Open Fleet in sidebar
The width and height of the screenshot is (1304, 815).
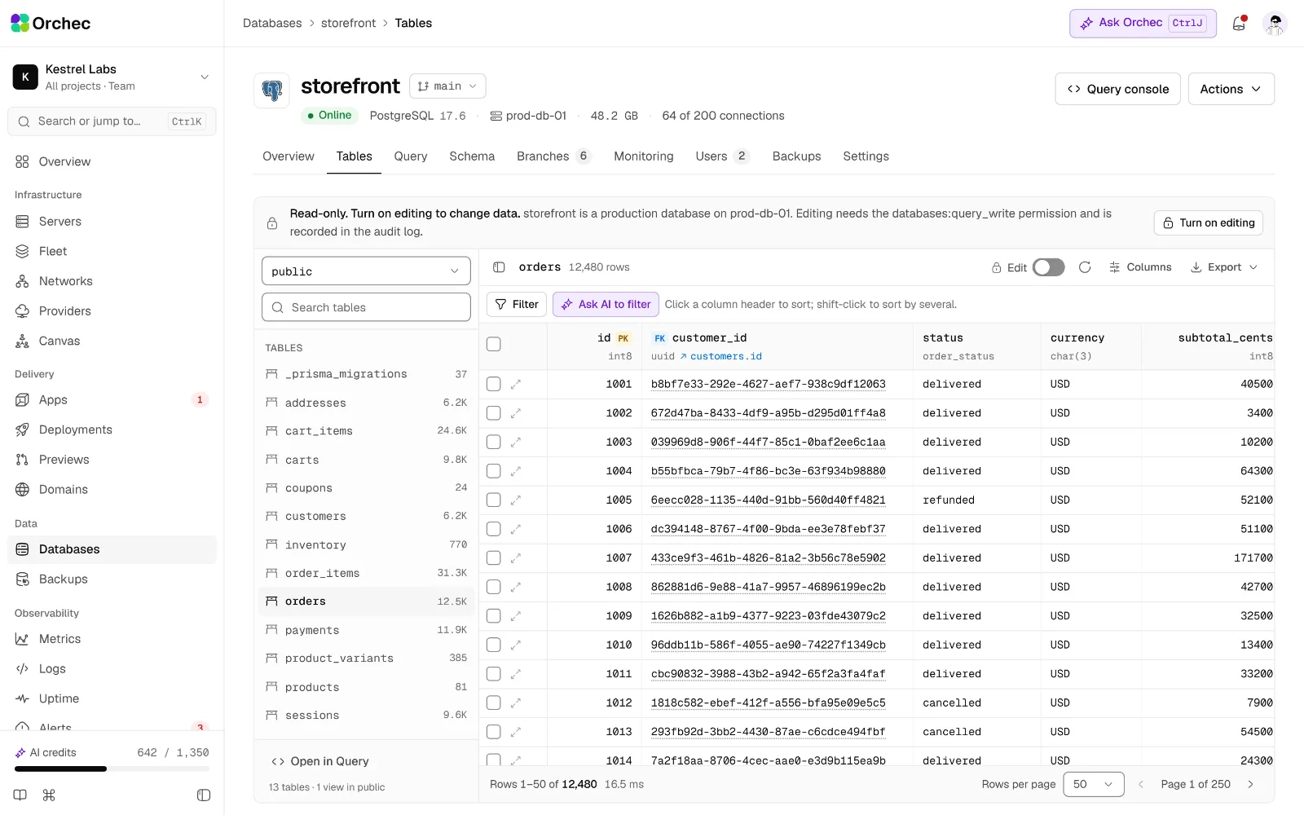tap(112, 251)
